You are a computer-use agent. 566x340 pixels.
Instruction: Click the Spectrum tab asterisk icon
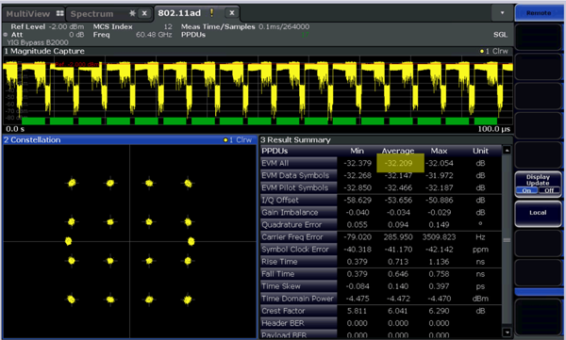[132, 13]
